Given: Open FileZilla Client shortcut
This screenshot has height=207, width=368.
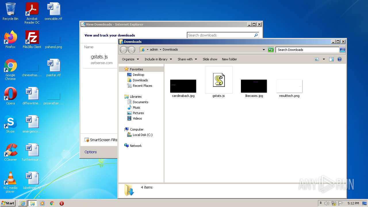Looking at the screenshot, I should click(x=32, y=40).
